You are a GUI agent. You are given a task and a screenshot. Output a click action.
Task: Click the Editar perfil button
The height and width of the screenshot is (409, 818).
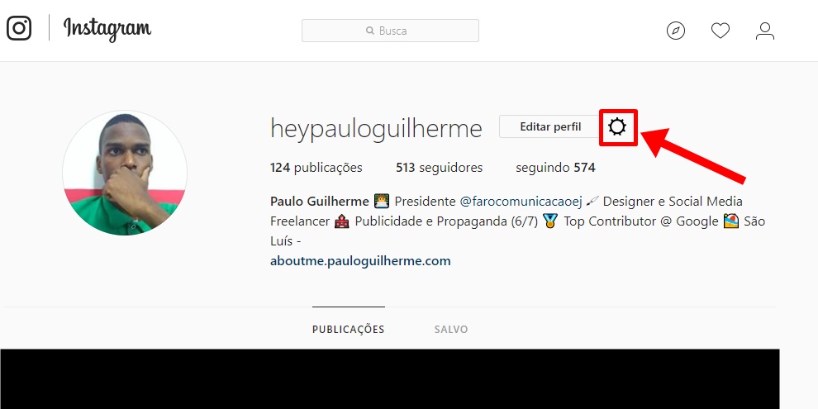(550, 126)
